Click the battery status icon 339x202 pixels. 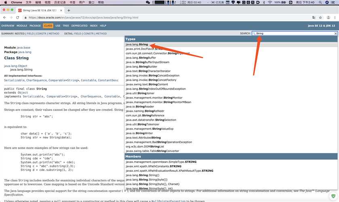(x=284, y=2)
